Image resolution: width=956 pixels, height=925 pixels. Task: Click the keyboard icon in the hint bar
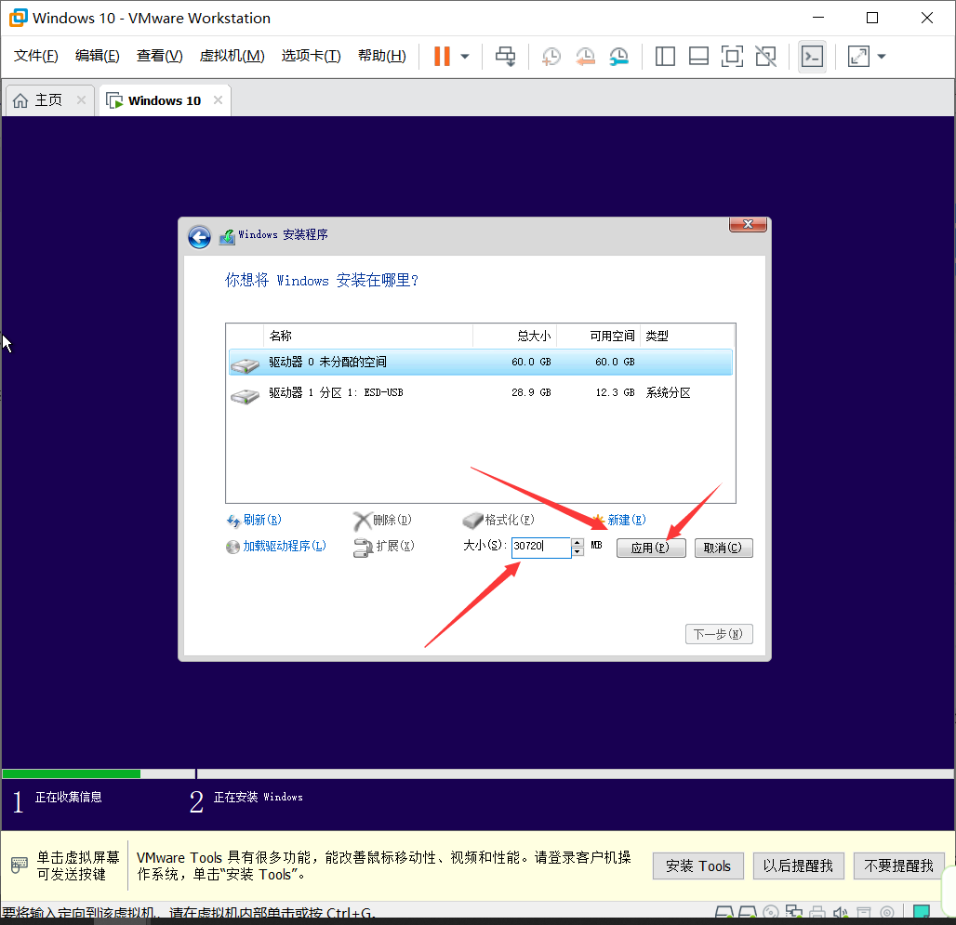pos(20,866)
